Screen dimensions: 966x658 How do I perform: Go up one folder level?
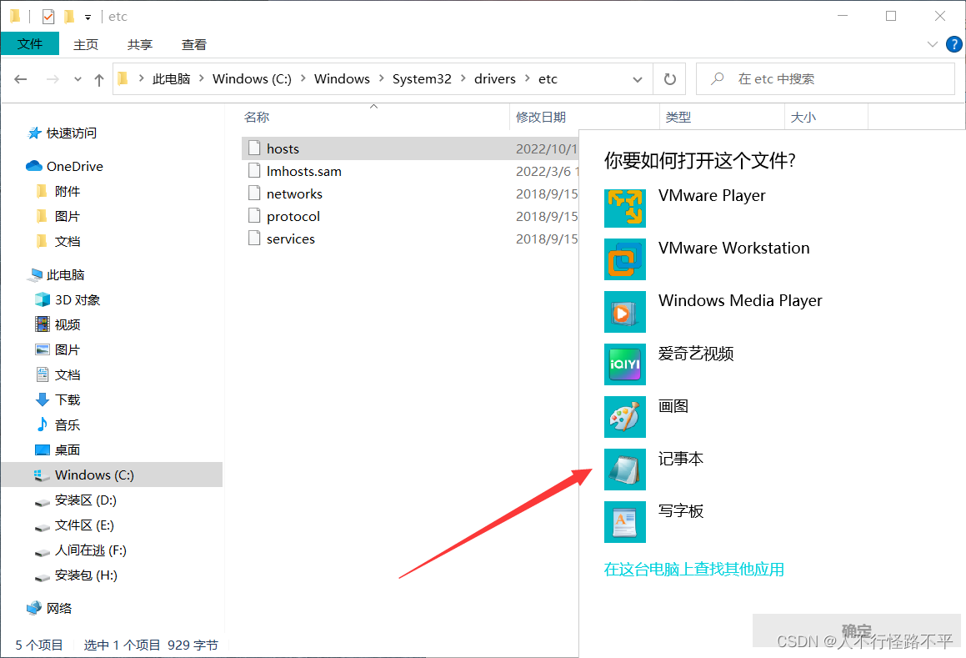98,79
